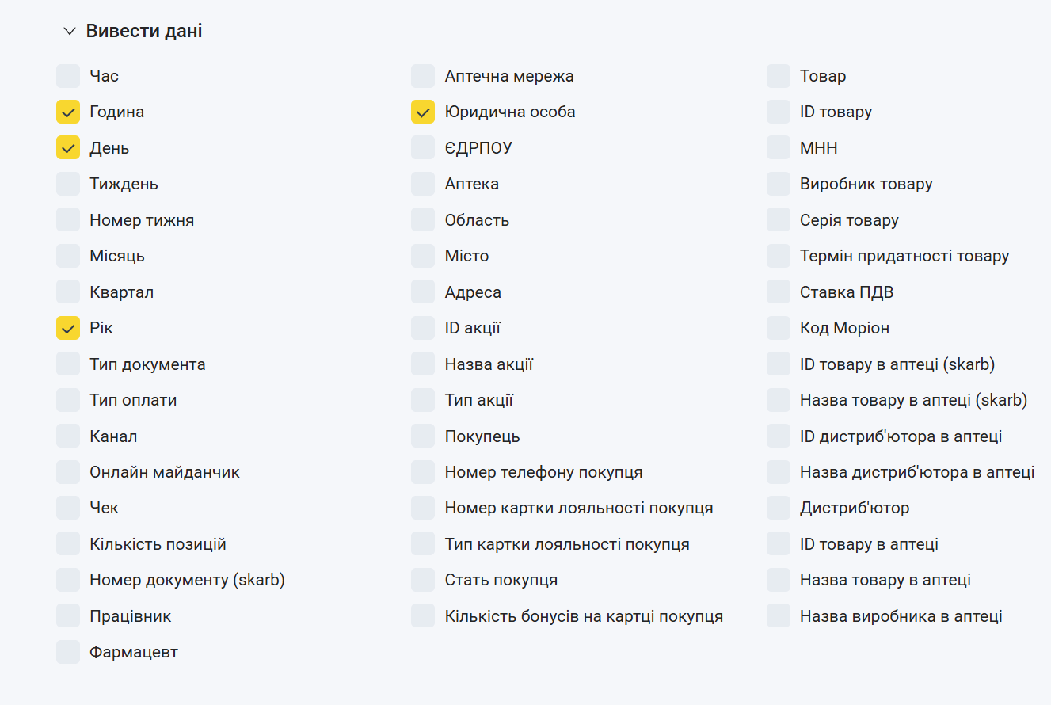Select the ЄДРПОУ checkbox
This screenshot has height=705, width=1051.
(423, 148)
